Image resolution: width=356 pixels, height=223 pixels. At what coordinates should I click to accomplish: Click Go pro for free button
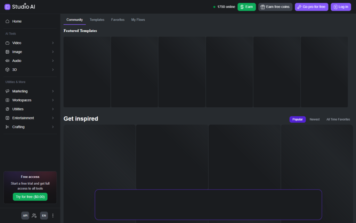click(311, 7)
